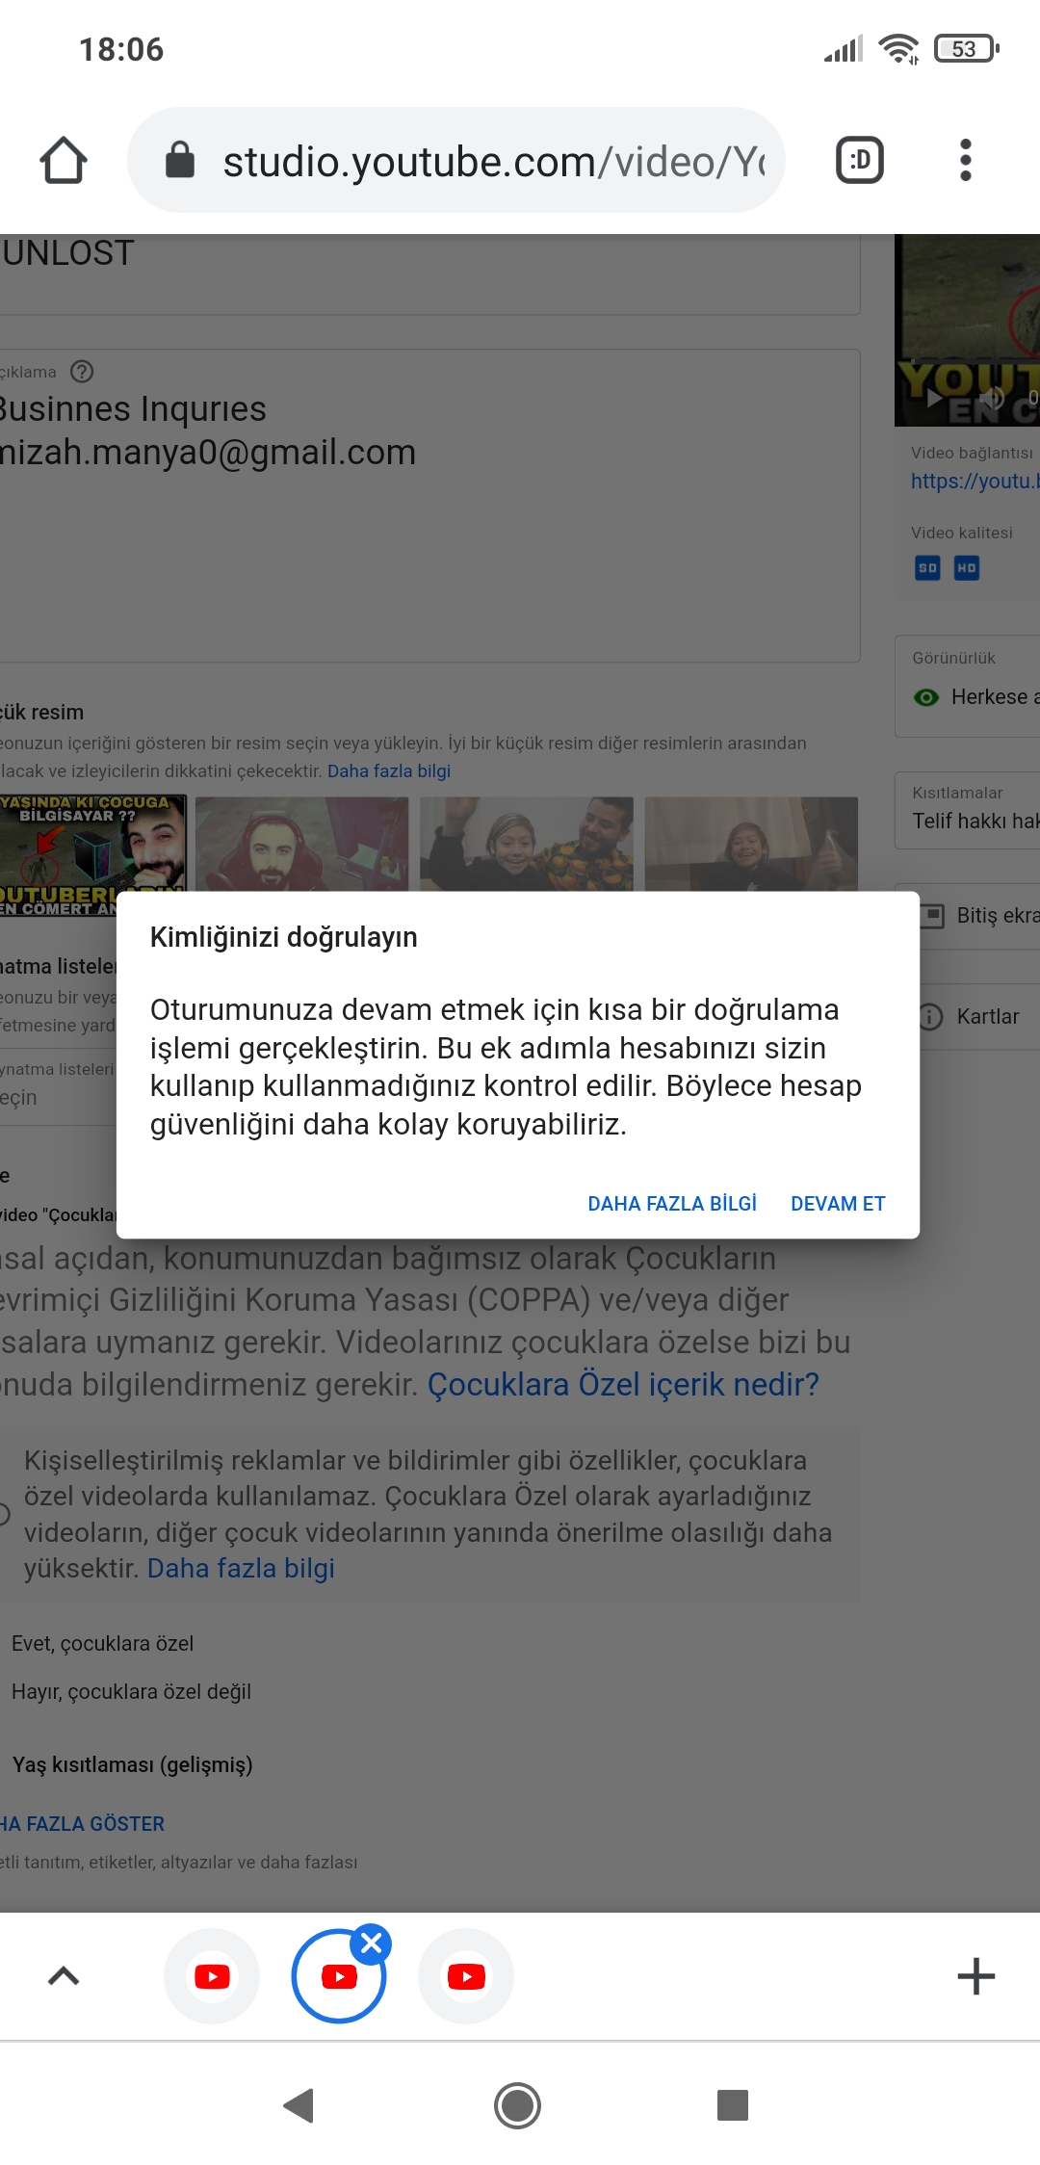Tap Android home circle button
Viewport: 1040px width, 2165px height.
[x=517, y=2105]
